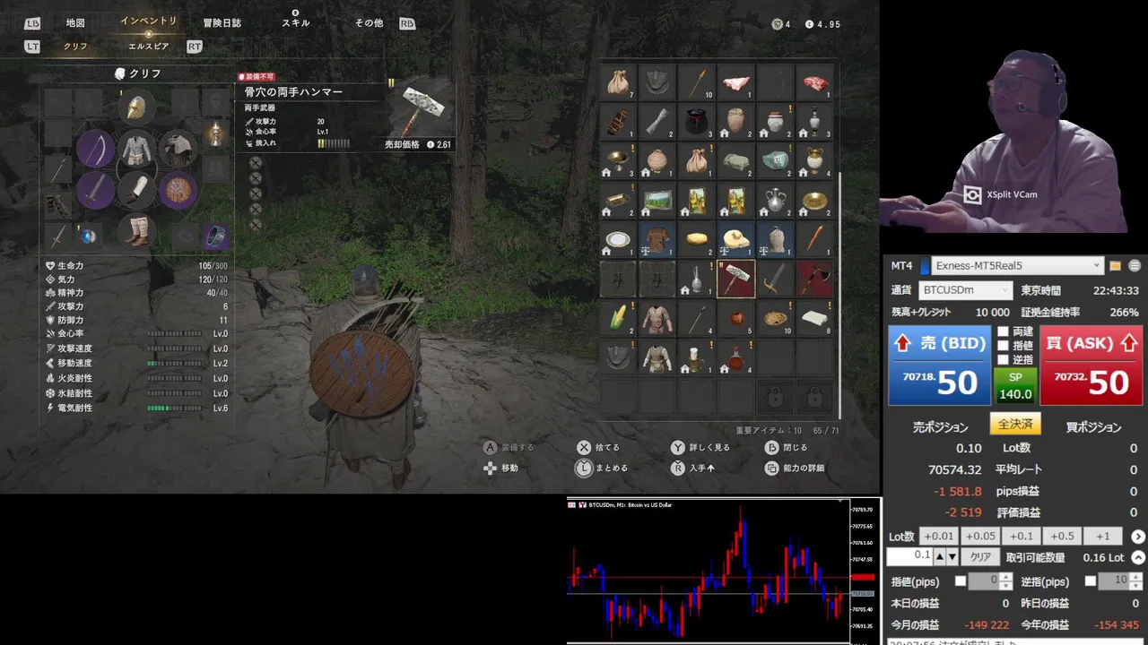Select the bone hammer in inventory grid
1148x645 pixels.
click(x=735, y=279)
